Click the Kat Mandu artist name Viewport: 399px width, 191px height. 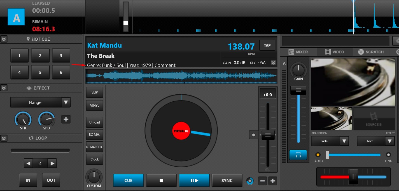104,45
